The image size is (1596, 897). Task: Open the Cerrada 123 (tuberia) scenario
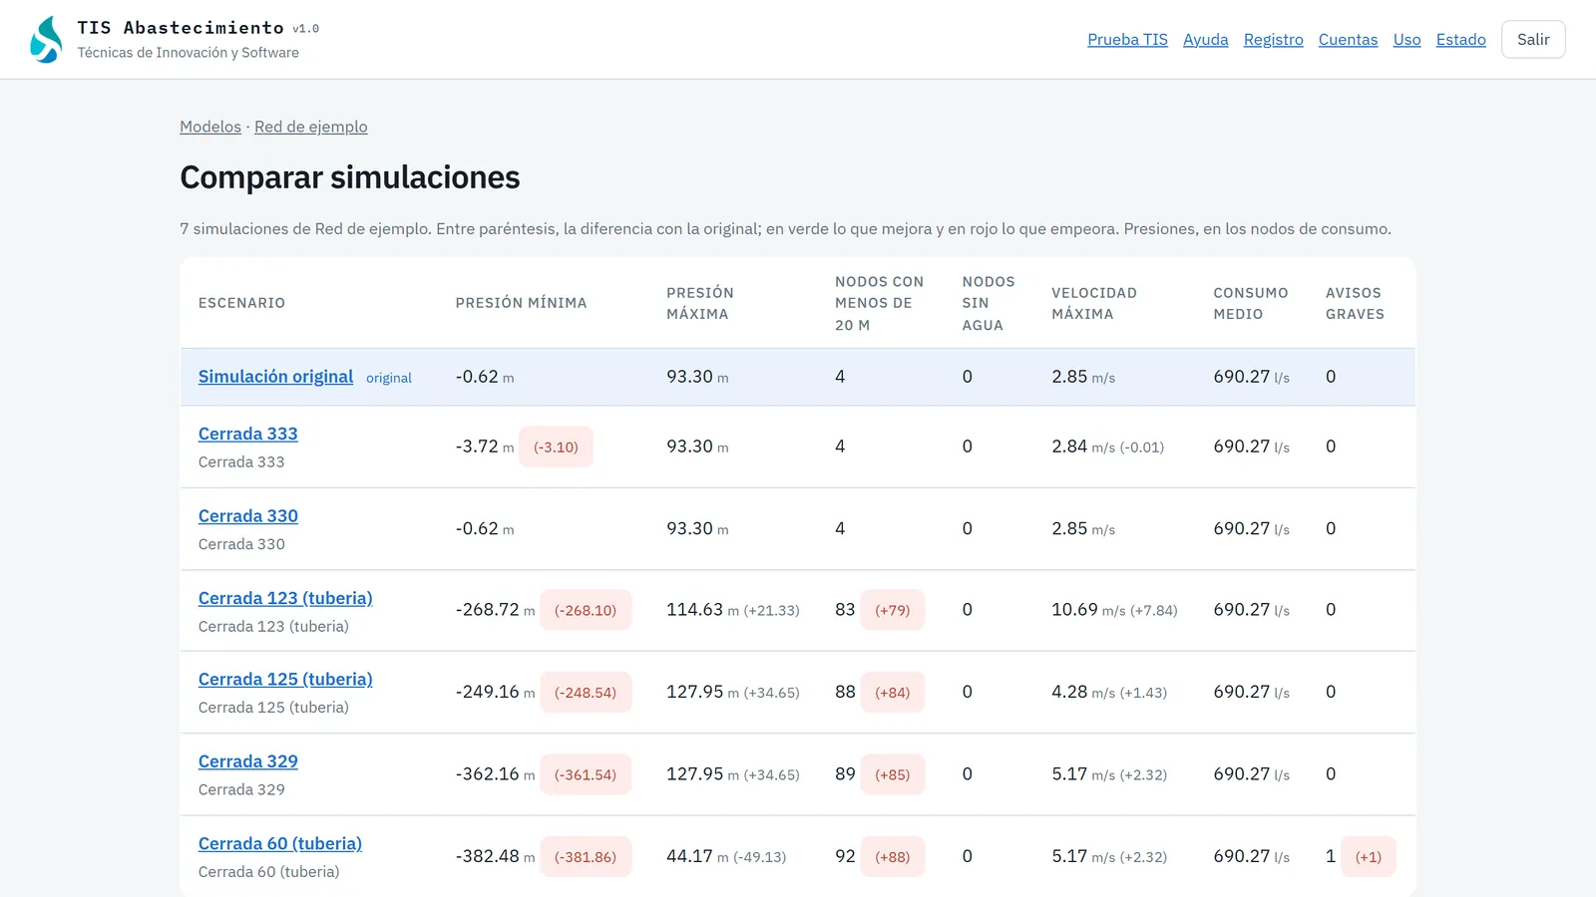point(285,598)
